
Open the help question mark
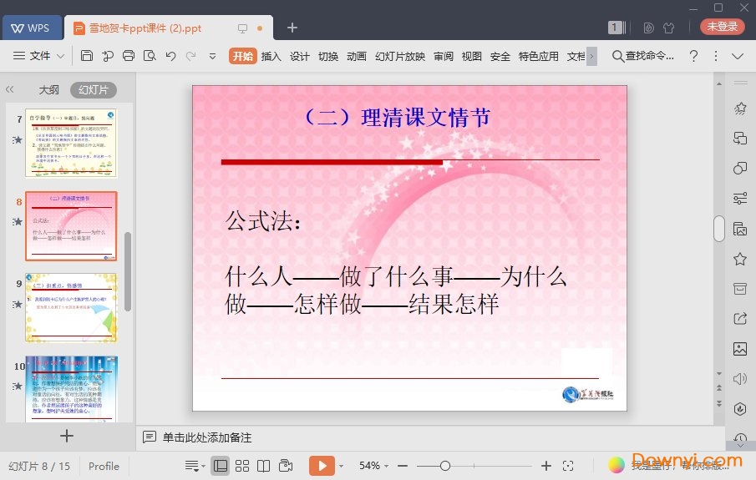(x=693, y=56)
